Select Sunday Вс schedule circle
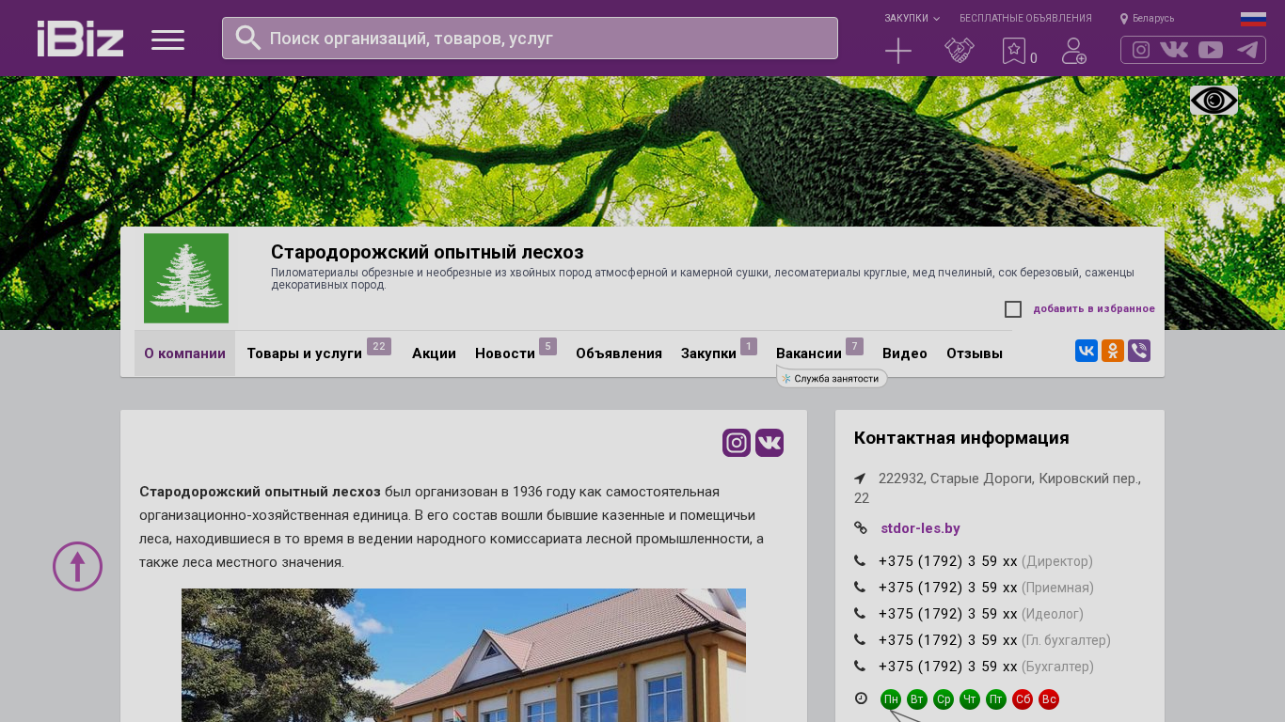 tap(1049, 699)
